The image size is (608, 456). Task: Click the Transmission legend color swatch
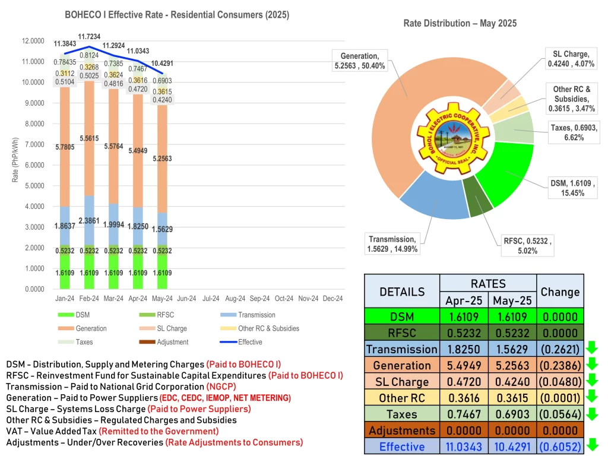point(225,315)
